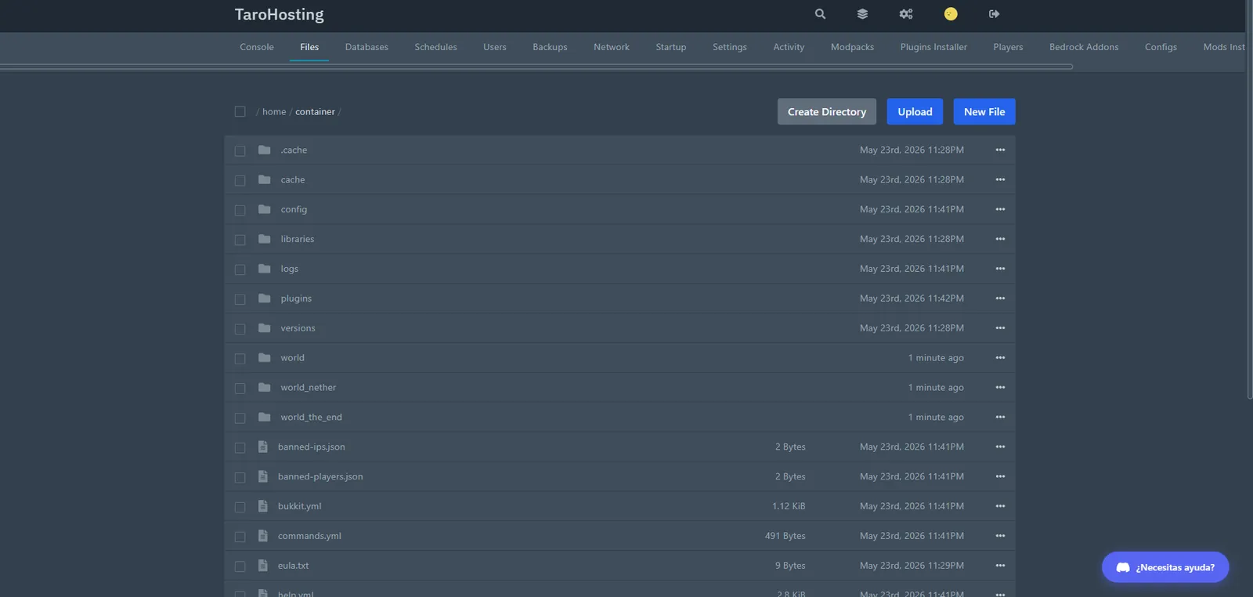Open banned-players.json file name
Screen dimensions: 1253x597
[320, 476]
